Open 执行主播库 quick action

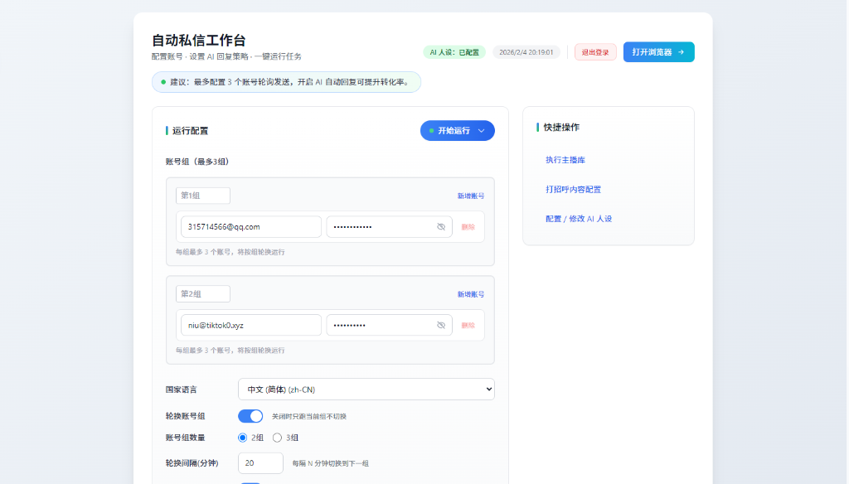click(565, 160)
